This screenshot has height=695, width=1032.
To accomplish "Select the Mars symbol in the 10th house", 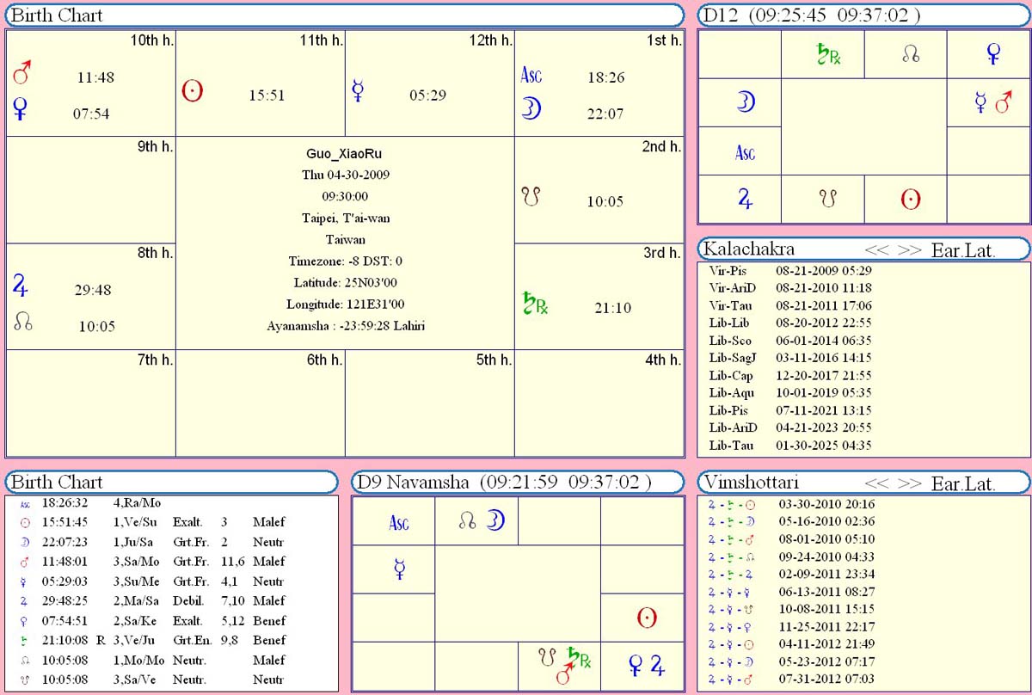I will pyautogui.click(x=22, y=75).
